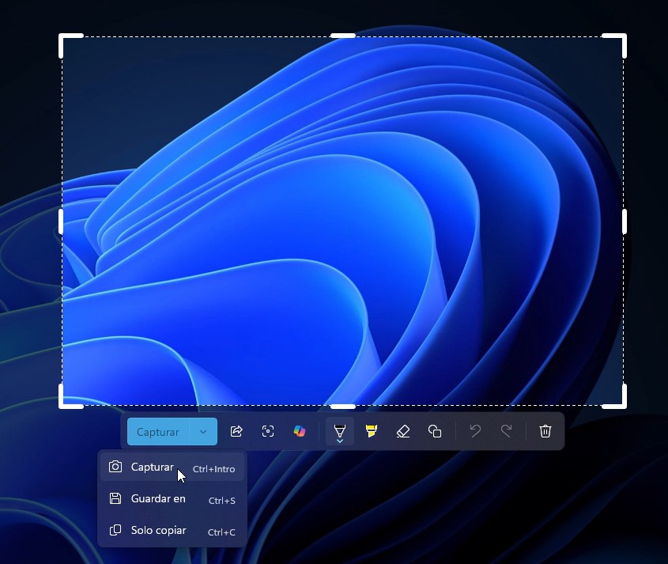The width and height of the screenshot is (668, 564).
Task: Open the share icon in toolbar
Action: pyautogui.click(x=236, y=431)
